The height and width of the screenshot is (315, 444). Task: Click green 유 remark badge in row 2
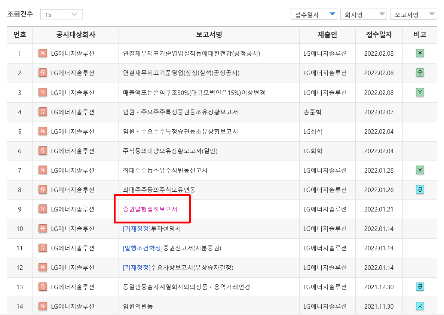click(420, 72)
